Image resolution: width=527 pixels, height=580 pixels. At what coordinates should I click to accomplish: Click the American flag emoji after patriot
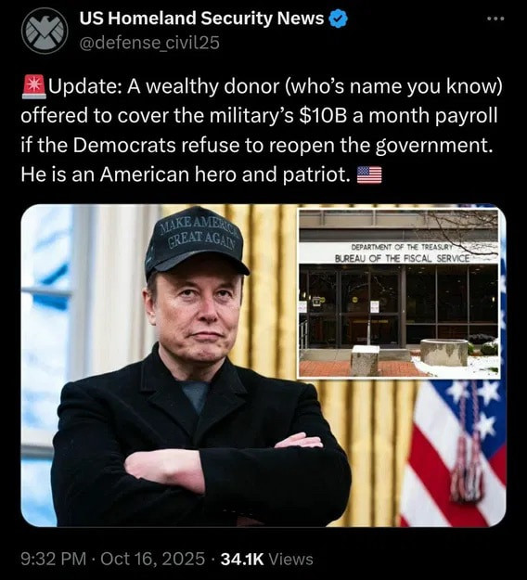click(369, 175)
